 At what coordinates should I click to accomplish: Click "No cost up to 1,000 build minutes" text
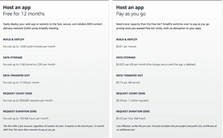29,47
